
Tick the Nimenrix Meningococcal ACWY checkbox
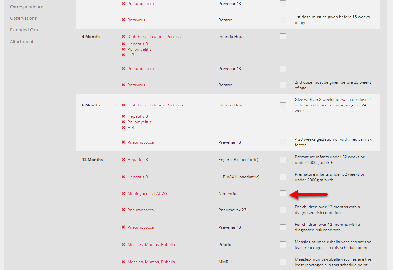tap(283, 194)
